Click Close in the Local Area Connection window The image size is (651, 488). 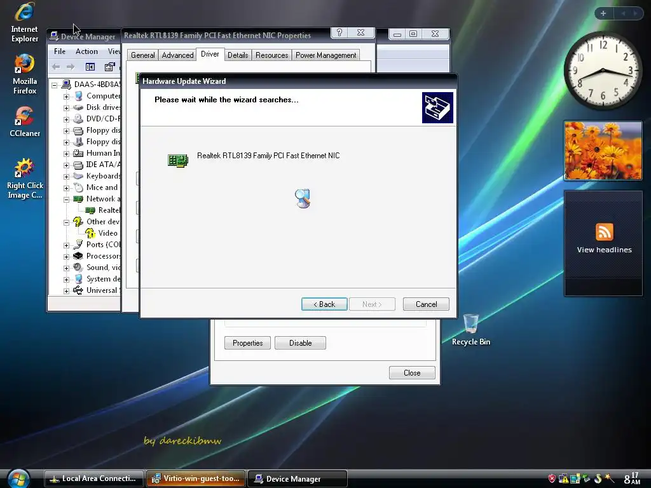pos(412,372)
